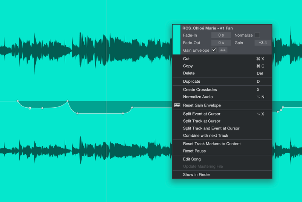Click the Gain value field showing +3.4
The image size is (302, 202).
pyautogui.click(x=263, y=43)
